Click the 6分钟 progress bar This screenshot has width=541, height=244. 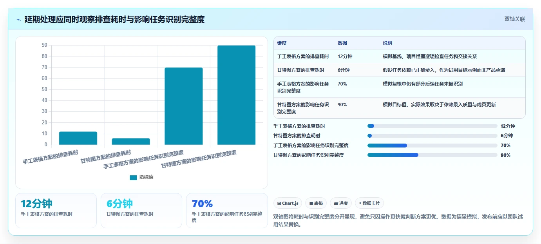[x=432, y=136]
